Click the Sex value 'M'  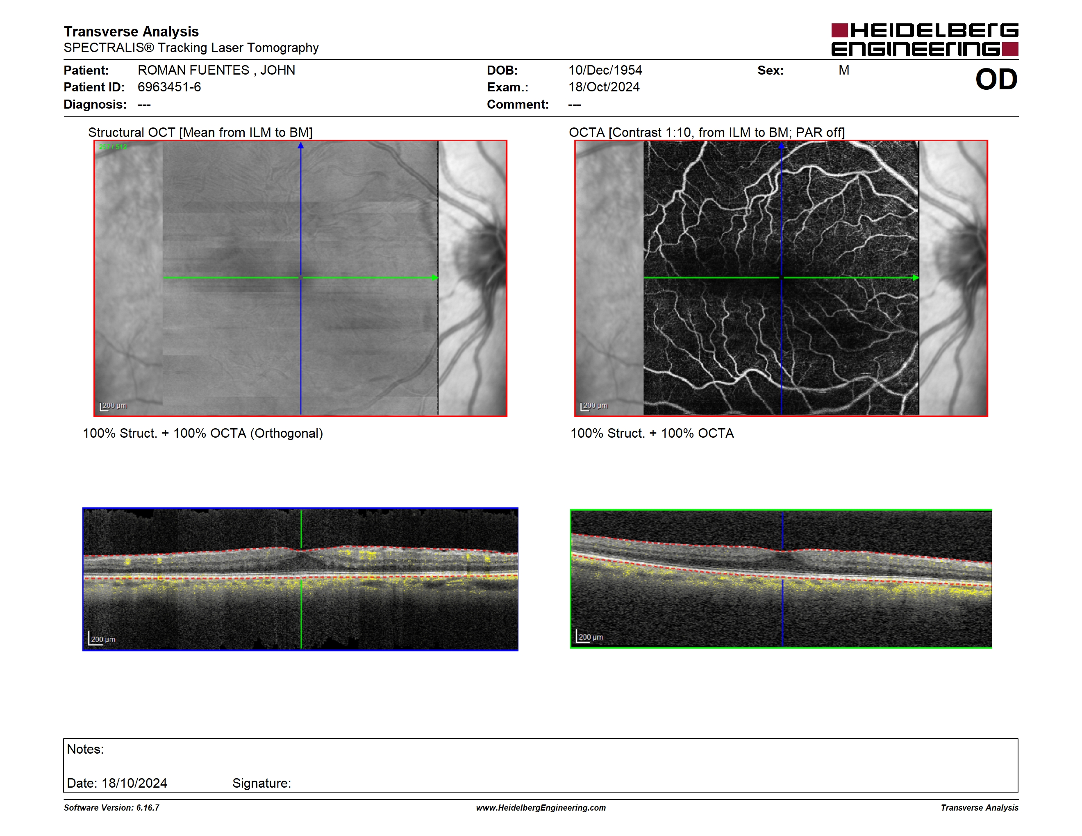(844, 70)
